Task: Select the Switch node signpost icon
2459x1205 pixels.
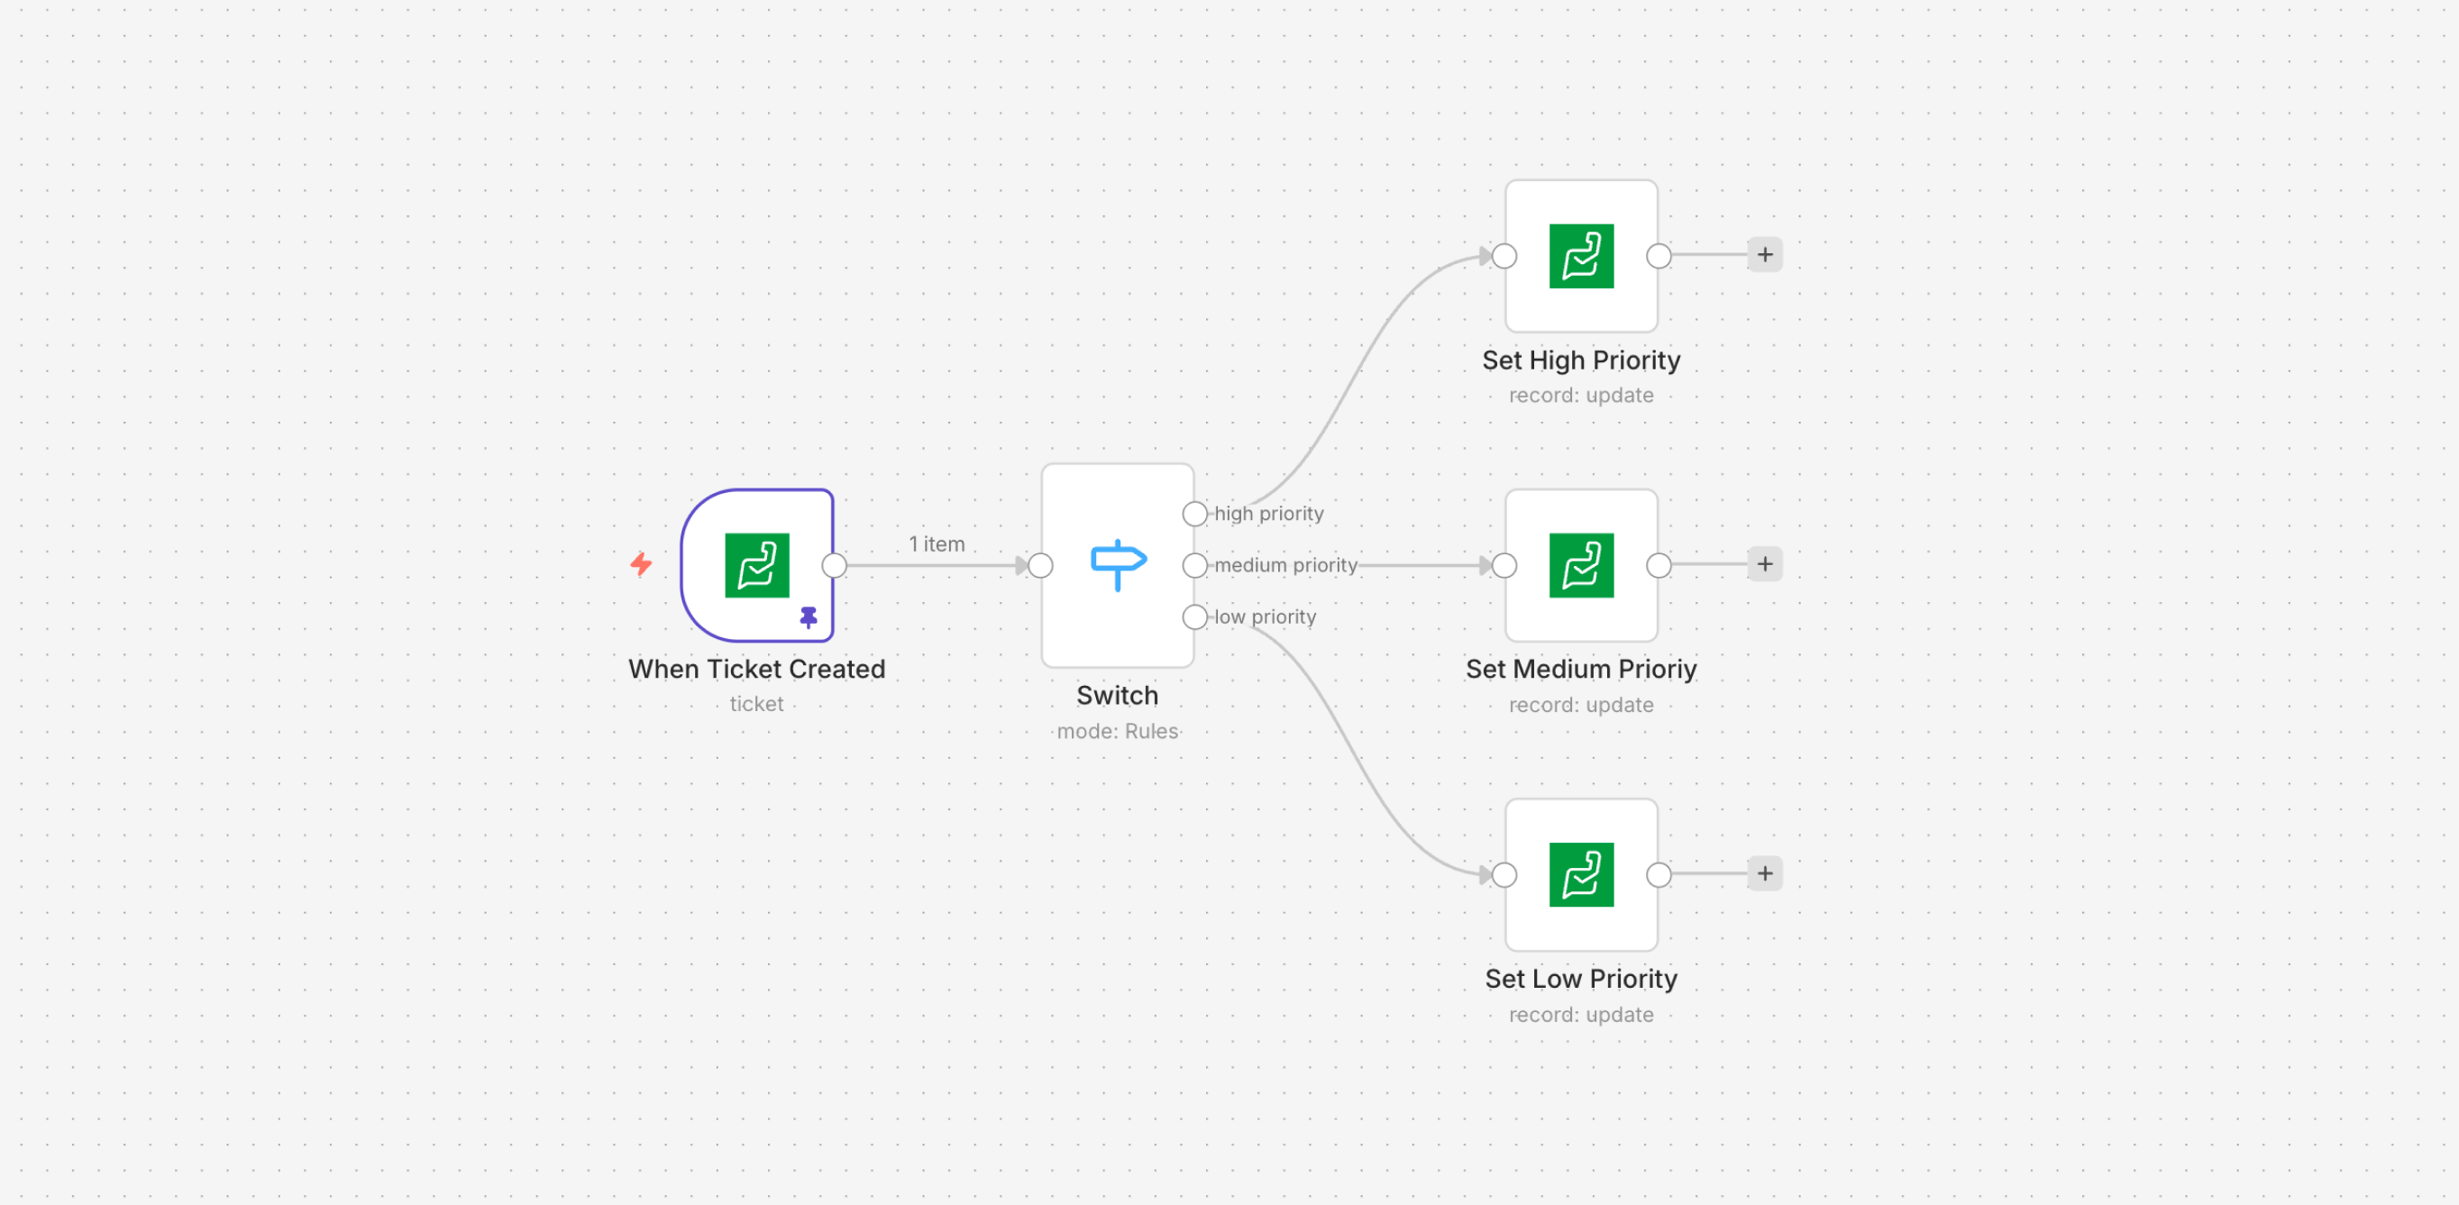Action: [1118, 563]
